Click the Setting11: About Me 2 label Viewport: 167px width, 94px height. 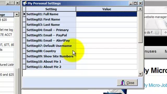pos(44,67)
